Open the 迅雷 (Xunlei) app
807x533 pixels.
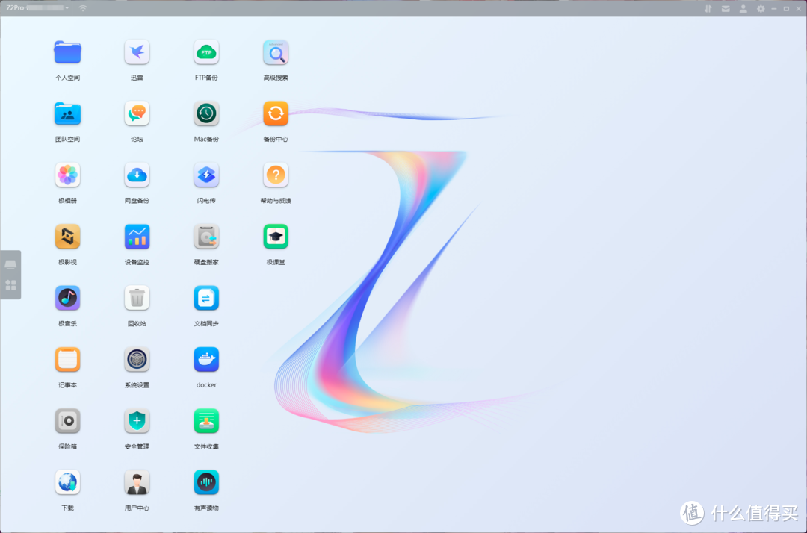pos(137,52)
